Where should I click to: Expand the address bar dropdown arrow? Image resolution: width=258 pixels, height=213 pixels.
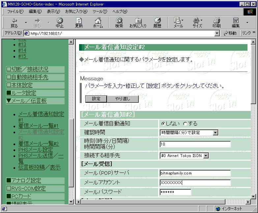tap(217, 33)
